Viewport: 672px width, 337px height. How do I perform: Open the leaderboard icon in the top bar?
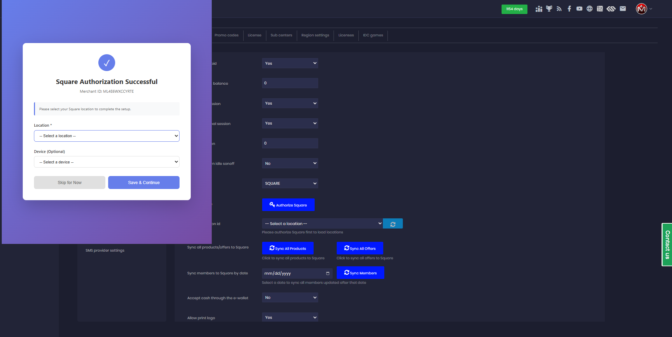[539, 9]
